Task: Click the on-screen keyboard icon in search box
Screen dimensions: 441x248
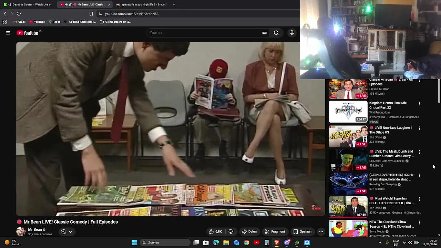Action: (x=264, y=33)
